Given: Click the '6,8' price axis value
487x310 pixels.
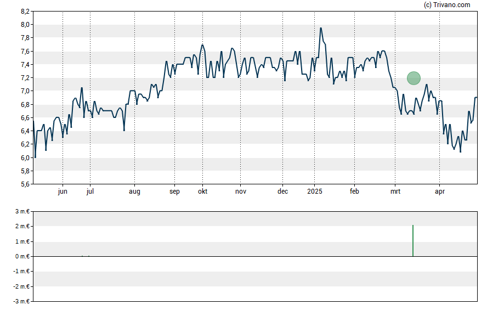Looking at the screenshot, I should click(x=25, y=105).
